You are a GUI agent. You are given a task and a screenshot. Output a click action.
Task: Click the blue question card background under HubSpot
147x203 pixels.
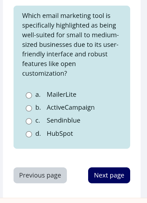coord(72,143)
